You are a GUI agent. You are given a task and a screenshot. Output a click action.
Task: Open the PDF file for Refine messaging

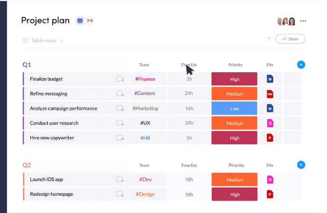(270, 94)
